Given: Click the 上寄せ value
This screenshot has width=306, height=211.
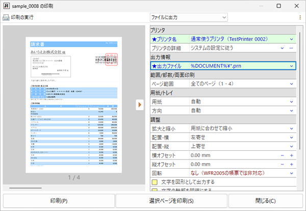Looking at the screenshot, I should coord(198,146).
